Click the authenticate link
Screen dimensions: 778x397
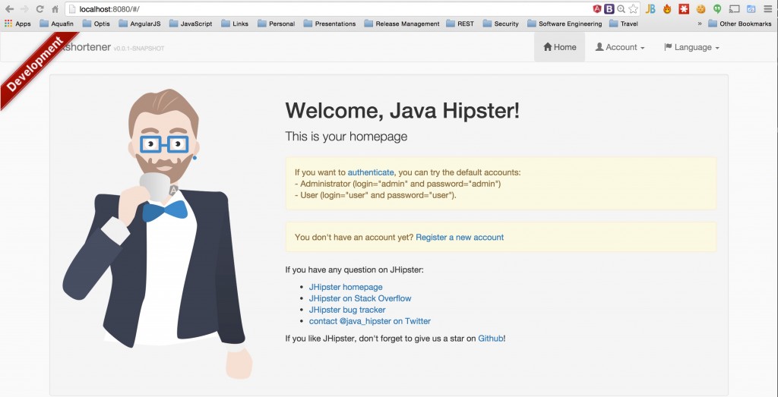371,172
